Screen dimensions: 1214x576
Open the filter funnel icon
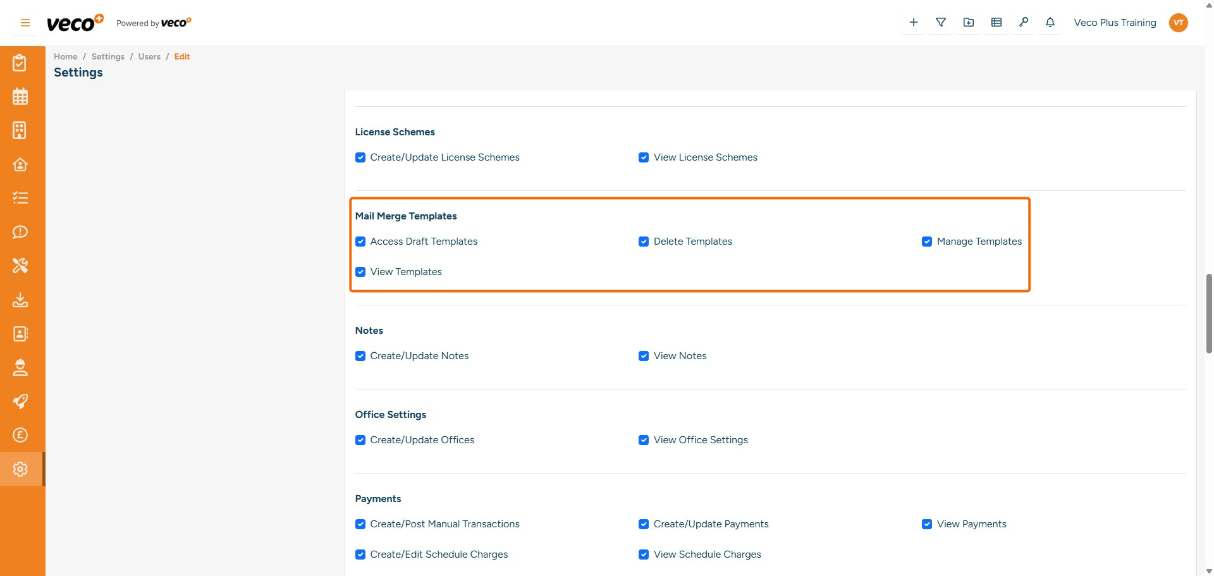click(x=941, y=22)
